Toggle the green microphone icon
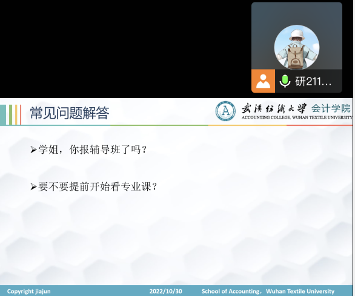Screen dimensions: 355x296 pyautogui.click(x=285, y=81)
